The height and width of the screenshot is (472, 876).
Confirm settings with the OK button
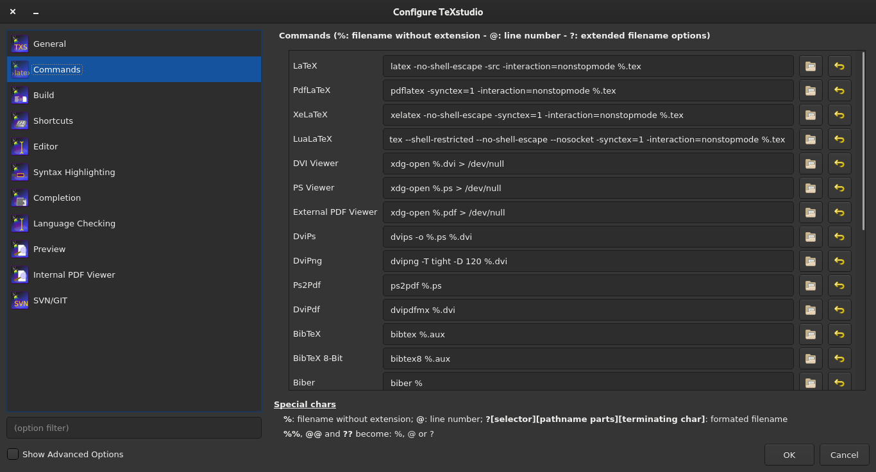point(789,455)
